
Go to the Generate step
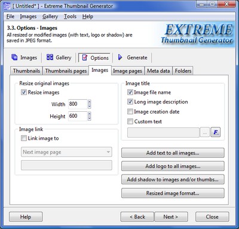(133, 57)
